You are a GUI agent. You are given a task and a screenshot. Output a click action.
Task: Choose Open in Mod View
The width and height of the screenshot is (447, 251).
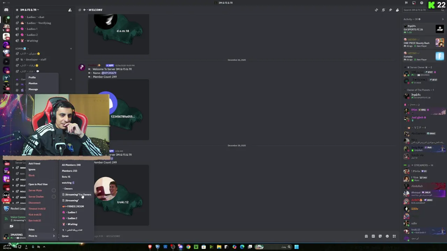[x=38, y=184]
